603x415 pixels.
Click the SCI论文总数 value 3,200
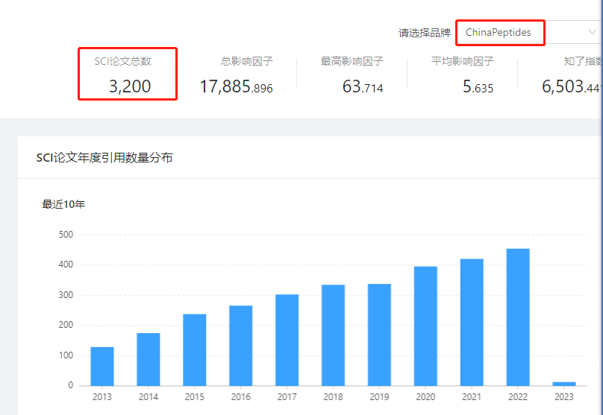[x=130, y=86]
